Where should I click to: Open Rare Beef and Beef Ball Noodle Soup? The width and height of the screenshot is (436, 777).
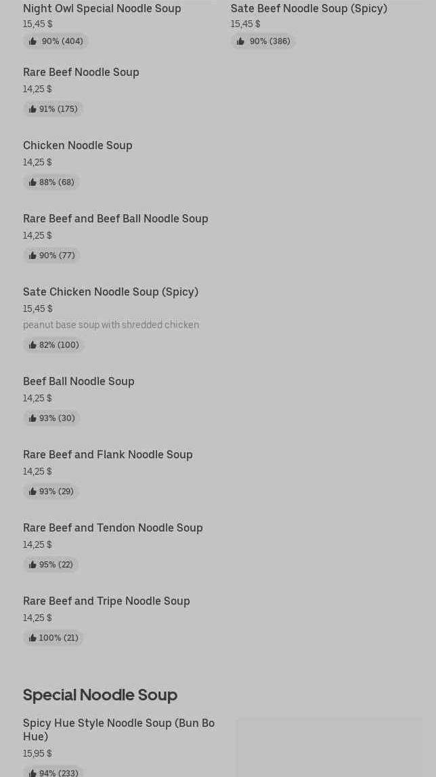pos(115,218)
